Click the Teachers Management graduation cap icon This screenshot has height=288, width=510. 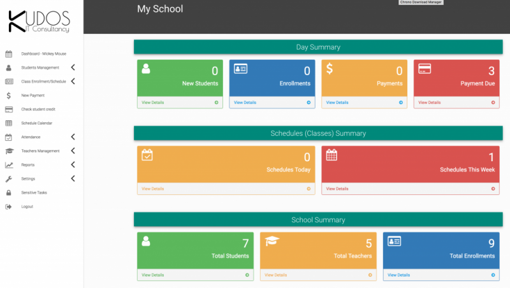[10, 151]
